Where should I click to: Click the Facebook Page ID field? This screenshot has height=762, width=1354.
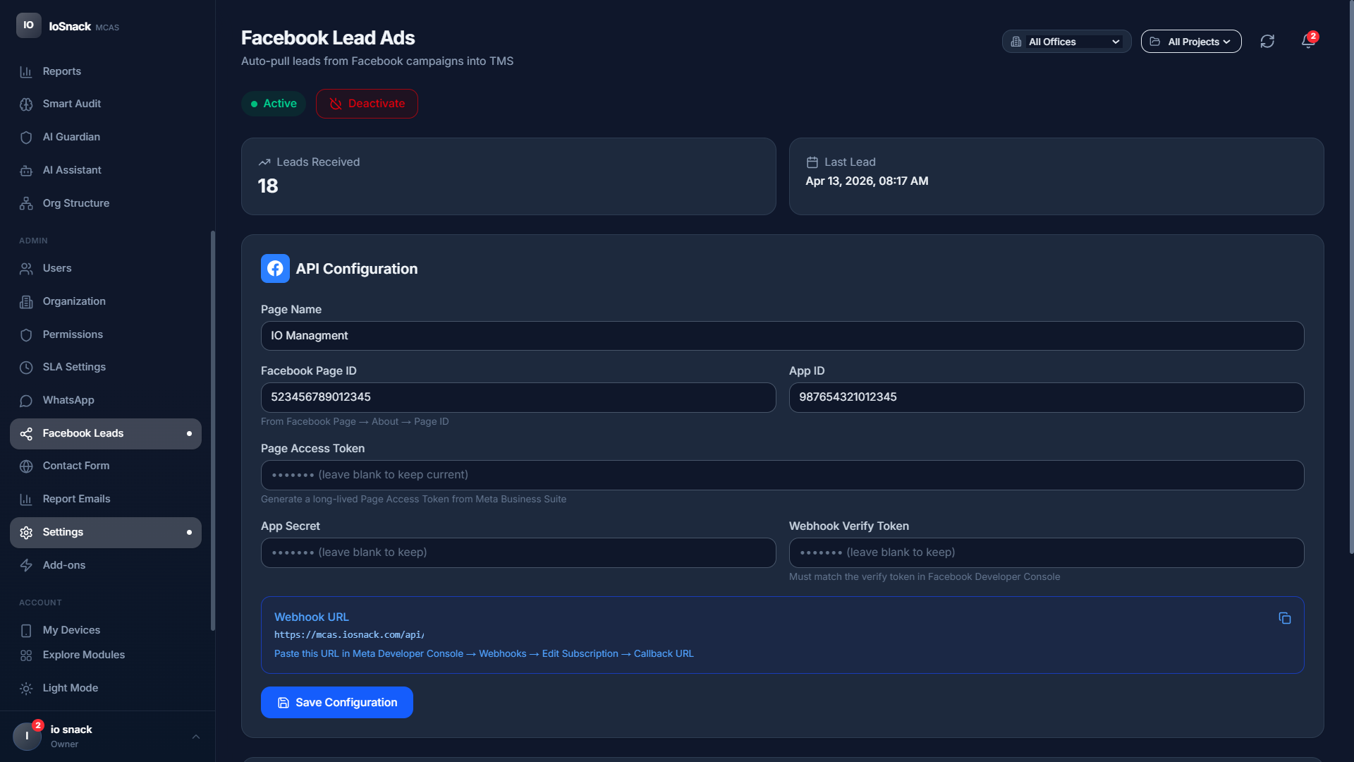coord(518,397)
